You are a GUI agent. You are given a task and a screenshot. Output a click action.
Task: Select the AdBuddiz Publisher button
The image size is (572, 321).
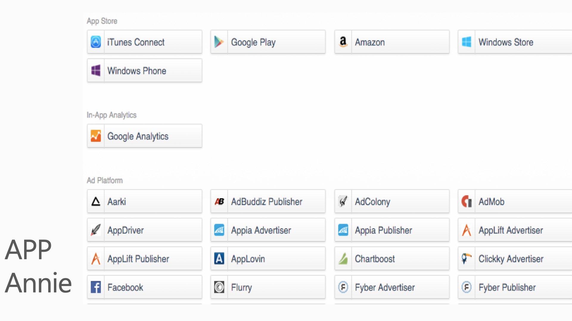pyautogui.click(x=268, y=202)
